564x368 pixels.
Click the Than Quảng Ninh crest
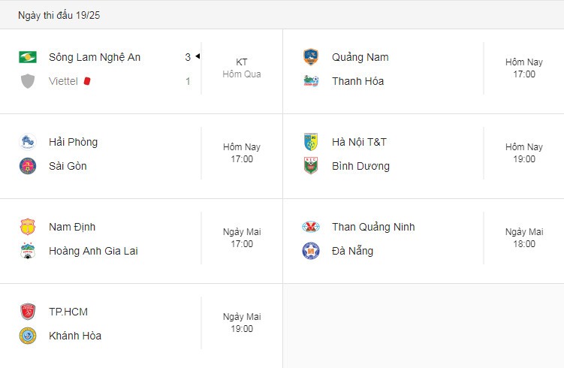[311, 227]
